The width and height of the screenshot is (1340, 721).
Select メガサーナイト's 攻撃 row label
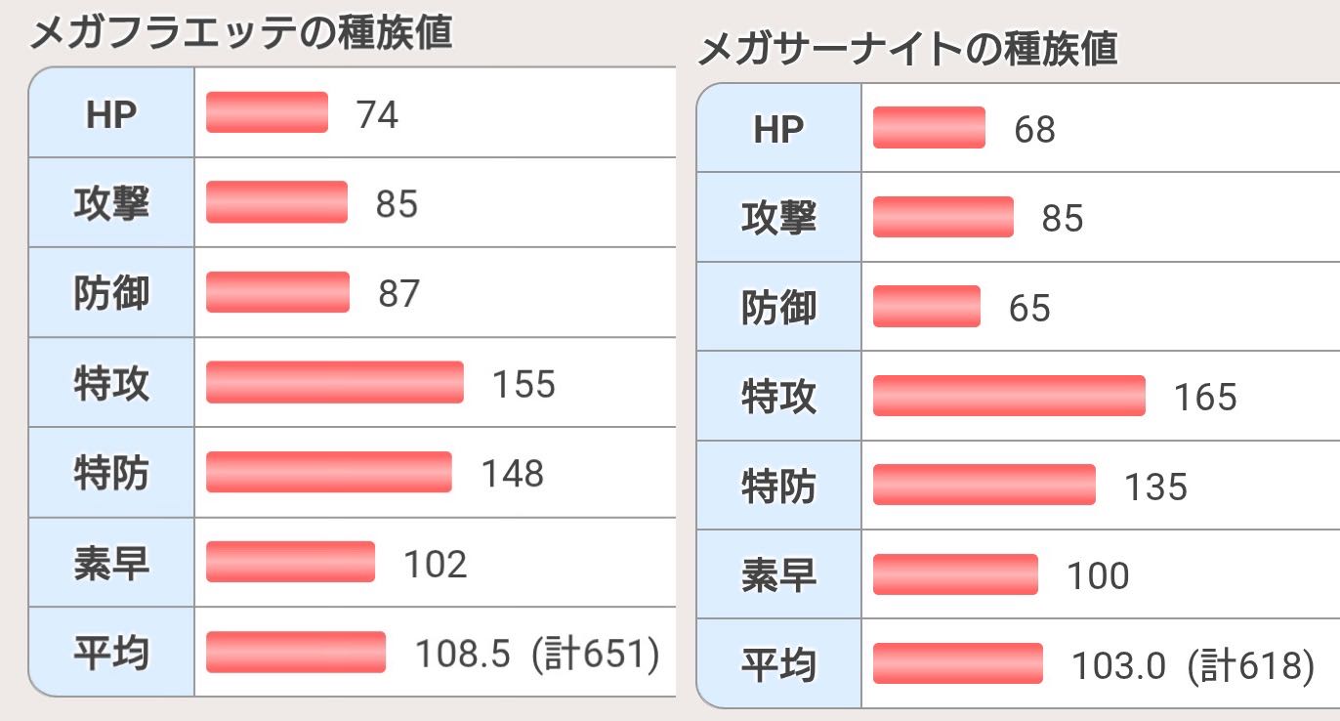778,218
